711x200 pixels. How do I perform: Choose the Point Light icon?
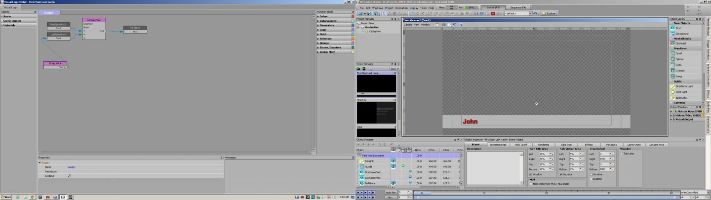pos(672,92)
